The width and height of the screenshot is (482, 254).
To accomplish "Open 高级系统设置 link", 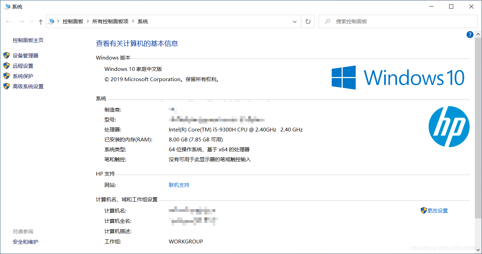I will 28,86.
